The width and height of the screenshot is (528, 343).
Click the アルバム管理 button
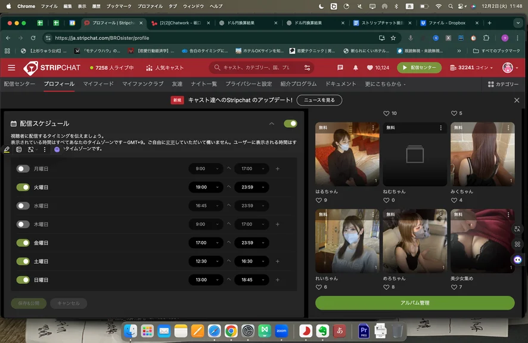pyautogui.click(x=415, y=303)
